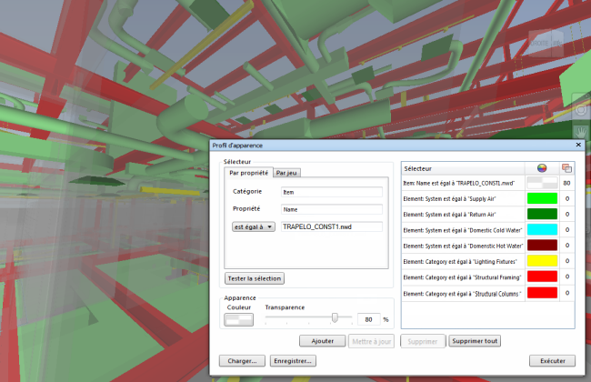Click the white TRAPELO_CONST1 row swatch
Viewport: 591px width, 382px height.
pos(542,183)
